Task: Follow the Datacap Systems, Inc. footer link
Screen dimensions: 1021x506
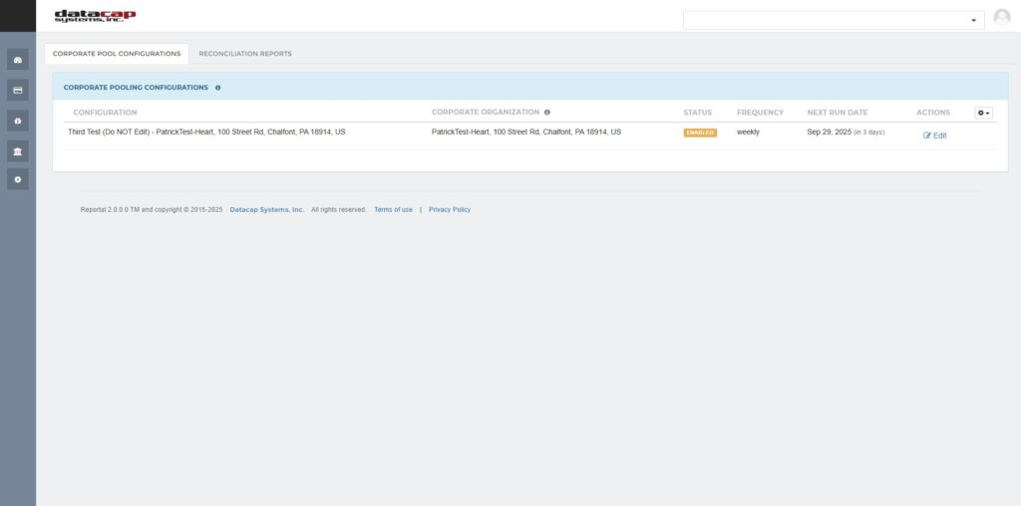Action: tap(266, 210)
